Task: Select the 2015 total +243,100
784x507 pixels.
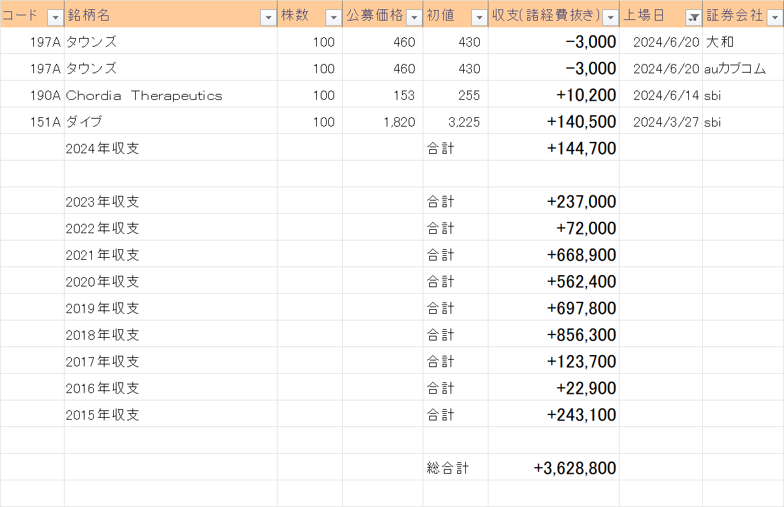Action: pyautogui.click(x=554, y=414)
